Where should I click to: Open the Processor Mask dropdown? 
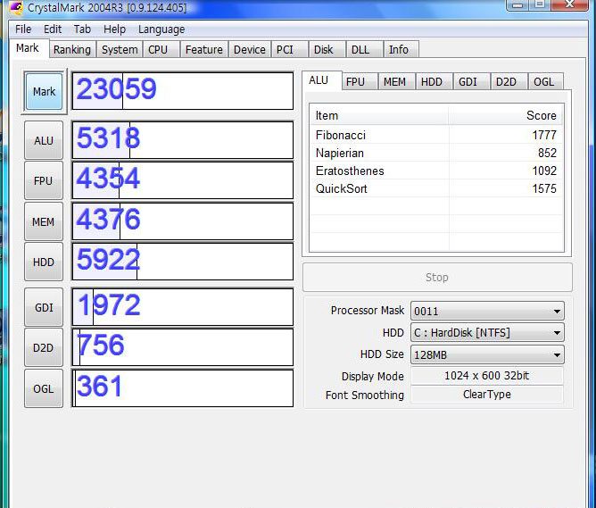pos(488,312)
